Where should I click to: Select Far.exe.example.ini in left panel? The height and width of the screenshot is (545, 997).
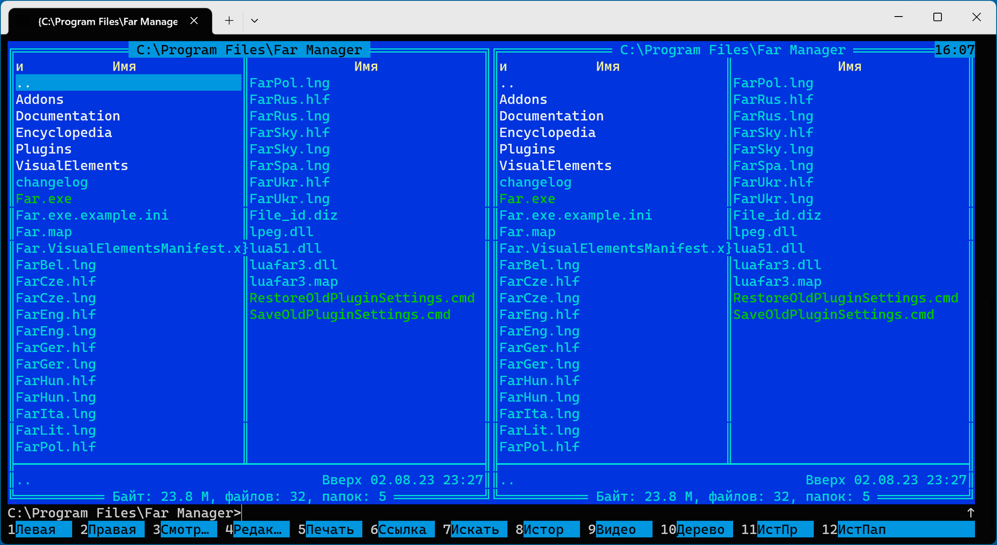pyautogui.click(x=92, y=215)
